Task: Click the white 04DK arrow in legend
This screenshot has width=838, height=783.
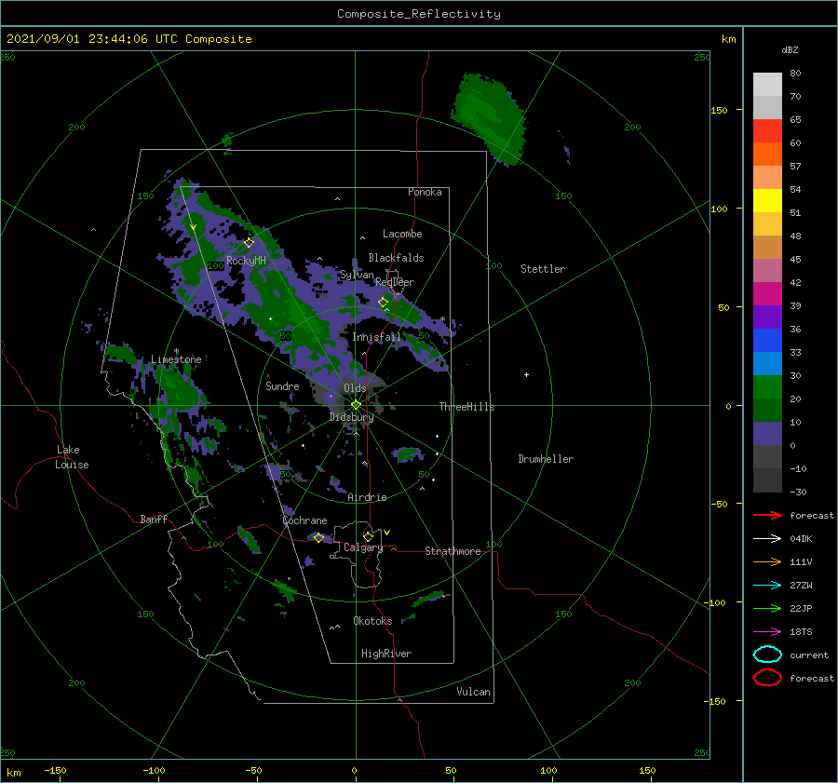Action: 767,538
